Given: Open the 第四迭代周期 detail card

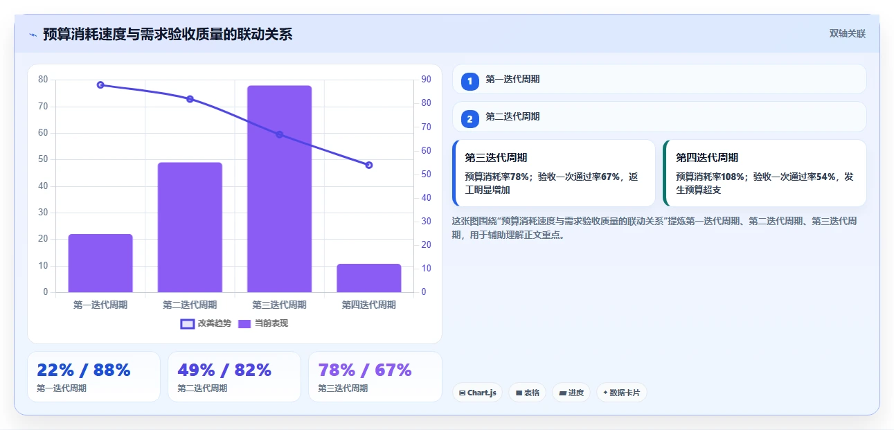Looking at the screenshot, I should click(x=765, y=173).
